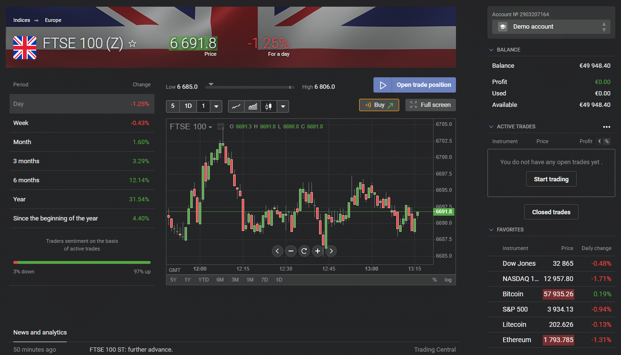Click Start trading button

pyautogui.click(x=551, y=179)
